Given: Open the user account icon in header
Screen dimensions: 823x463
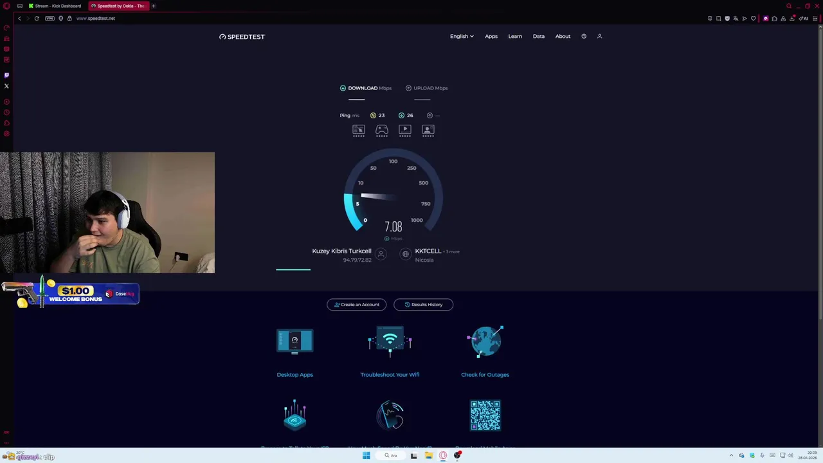Looking at the screenshot, I should (599, 36).
